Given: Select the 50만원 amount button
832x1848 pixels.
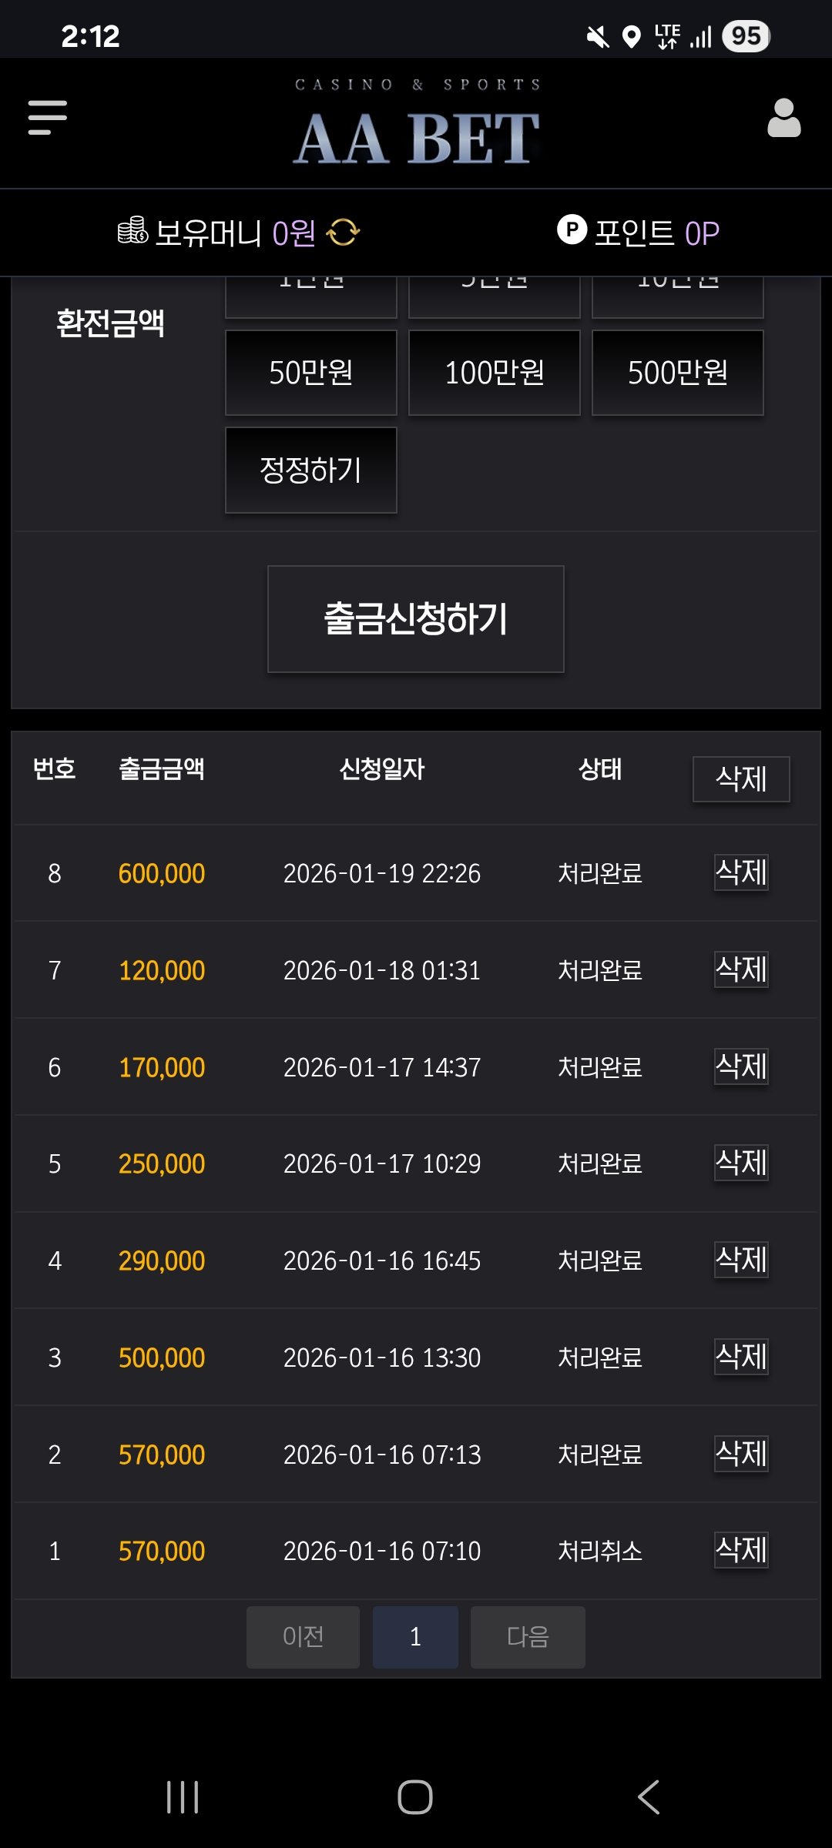Looking at the screenshot, I should pos(310,373).
